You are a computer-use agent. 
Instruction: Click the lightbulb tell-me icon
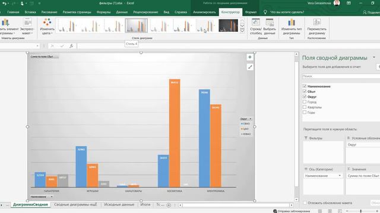265,12
